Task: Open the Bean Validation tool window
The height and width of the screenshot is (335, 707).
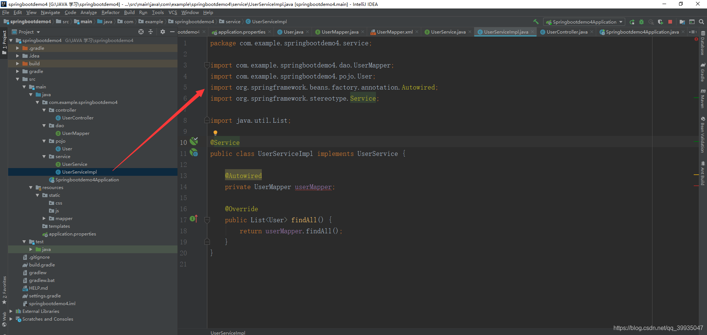Action: 703,135
